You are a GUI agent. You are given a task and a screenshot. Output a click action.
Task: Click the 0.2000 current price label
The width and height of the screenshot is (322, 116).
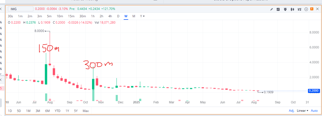point(313,91)
